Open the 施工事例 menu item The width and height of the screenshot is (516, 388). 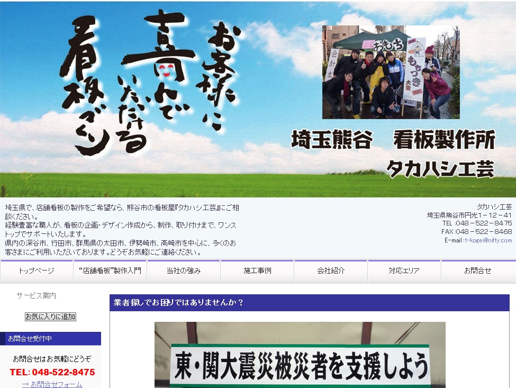tap(257, 270)
